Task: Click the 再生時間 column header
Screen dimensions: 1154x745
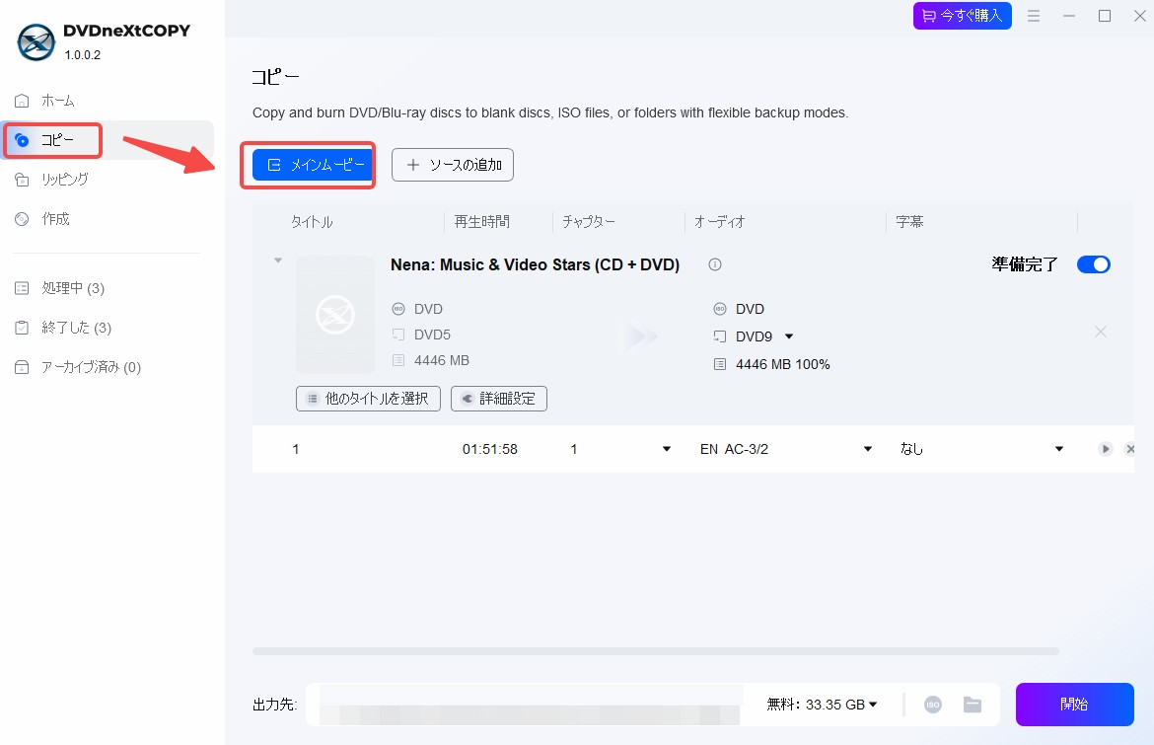Action: coord(481,222)
